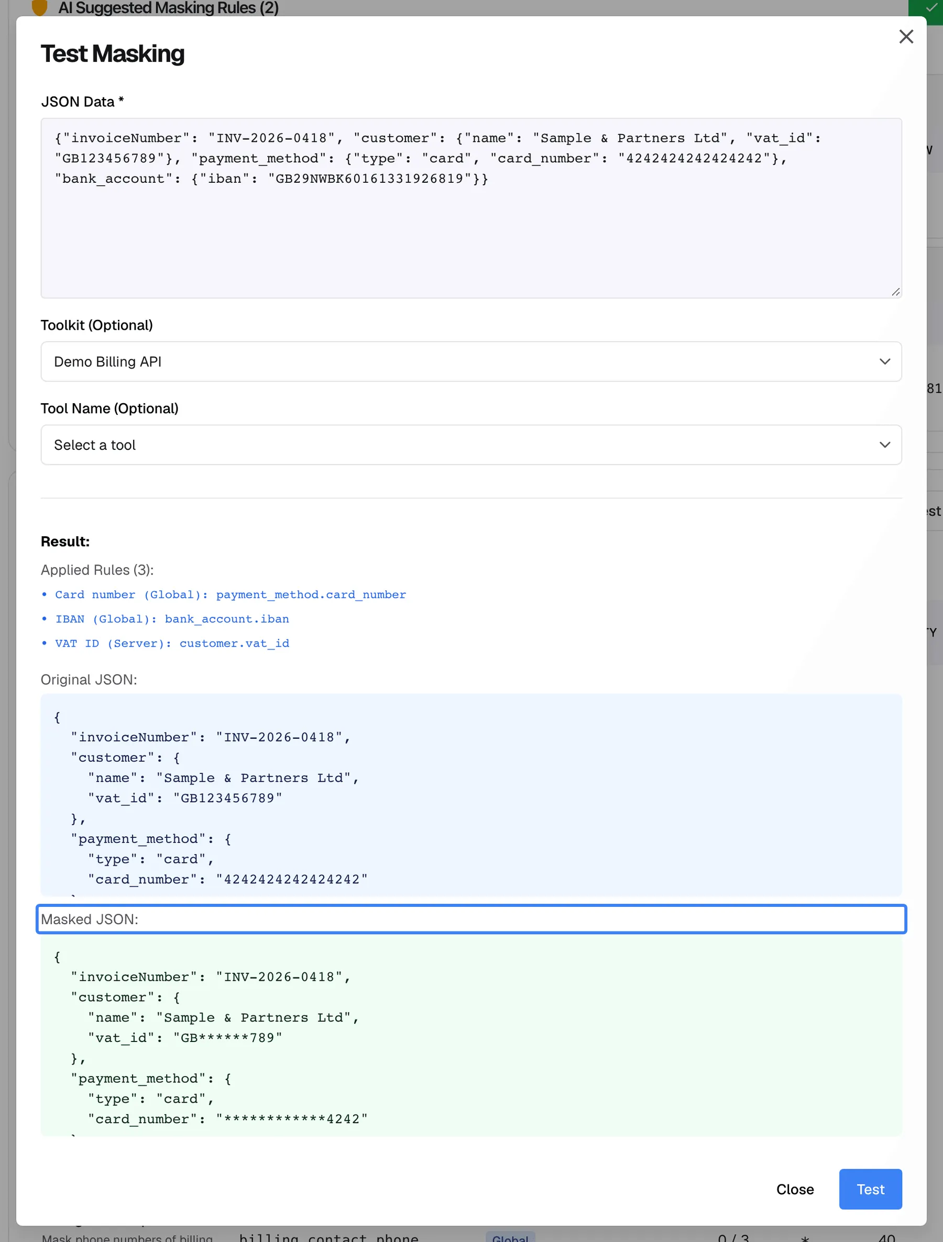Click the Card number (Global) applied rule
Screen dimensions: 943x1242
231,595
